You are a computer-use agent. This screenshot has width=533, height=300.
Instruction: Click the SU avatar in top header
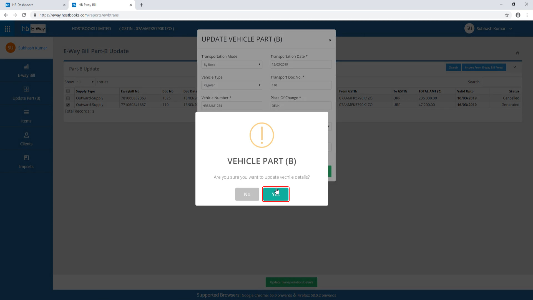tap(469, 28)
